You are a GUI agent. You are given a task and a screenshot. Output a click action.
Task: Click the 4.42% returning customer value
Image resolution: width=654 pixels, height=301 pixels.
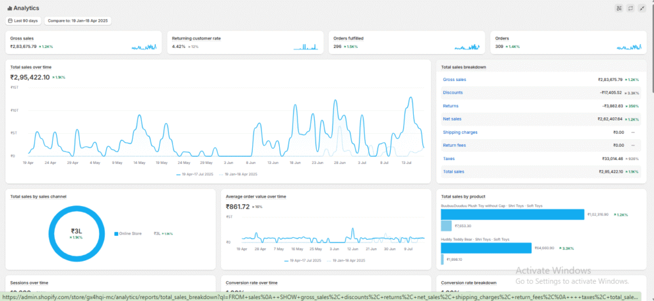(x=178, y=47)
